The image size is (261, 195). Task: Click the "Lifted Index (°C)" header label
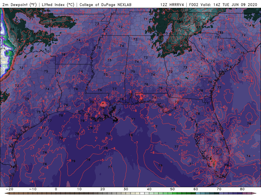pos(58,5)
